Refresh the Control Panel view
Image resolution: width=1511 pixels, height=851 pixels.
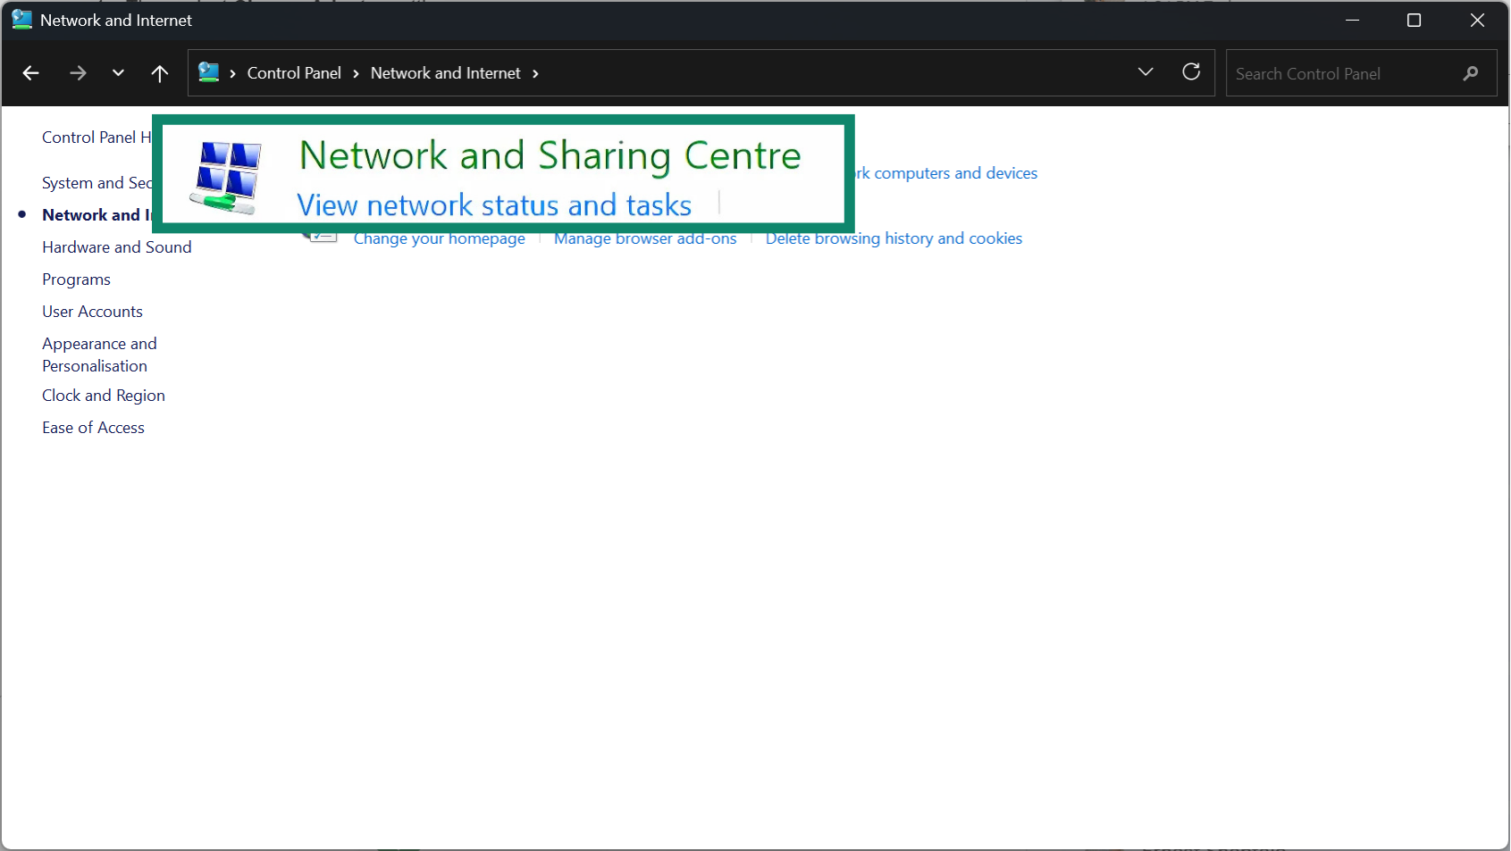click(x=1191, y=72)
